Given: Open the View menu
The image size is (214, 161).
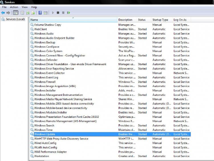Looking at the screenshot, I should [x=25, y=7].
